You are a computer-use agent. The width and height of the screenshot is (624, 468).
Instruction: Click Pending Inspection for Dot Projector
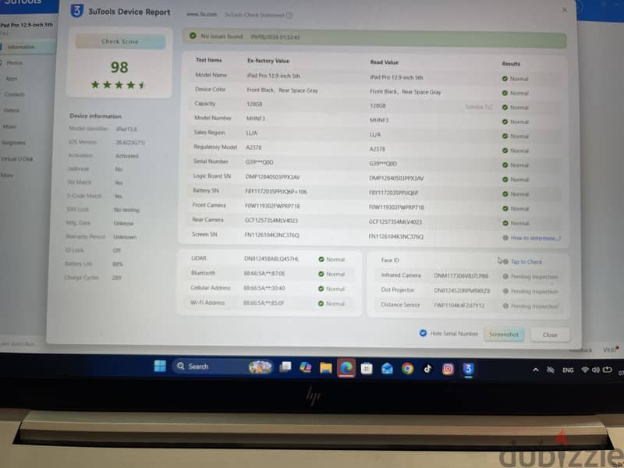tap(530, 291)
